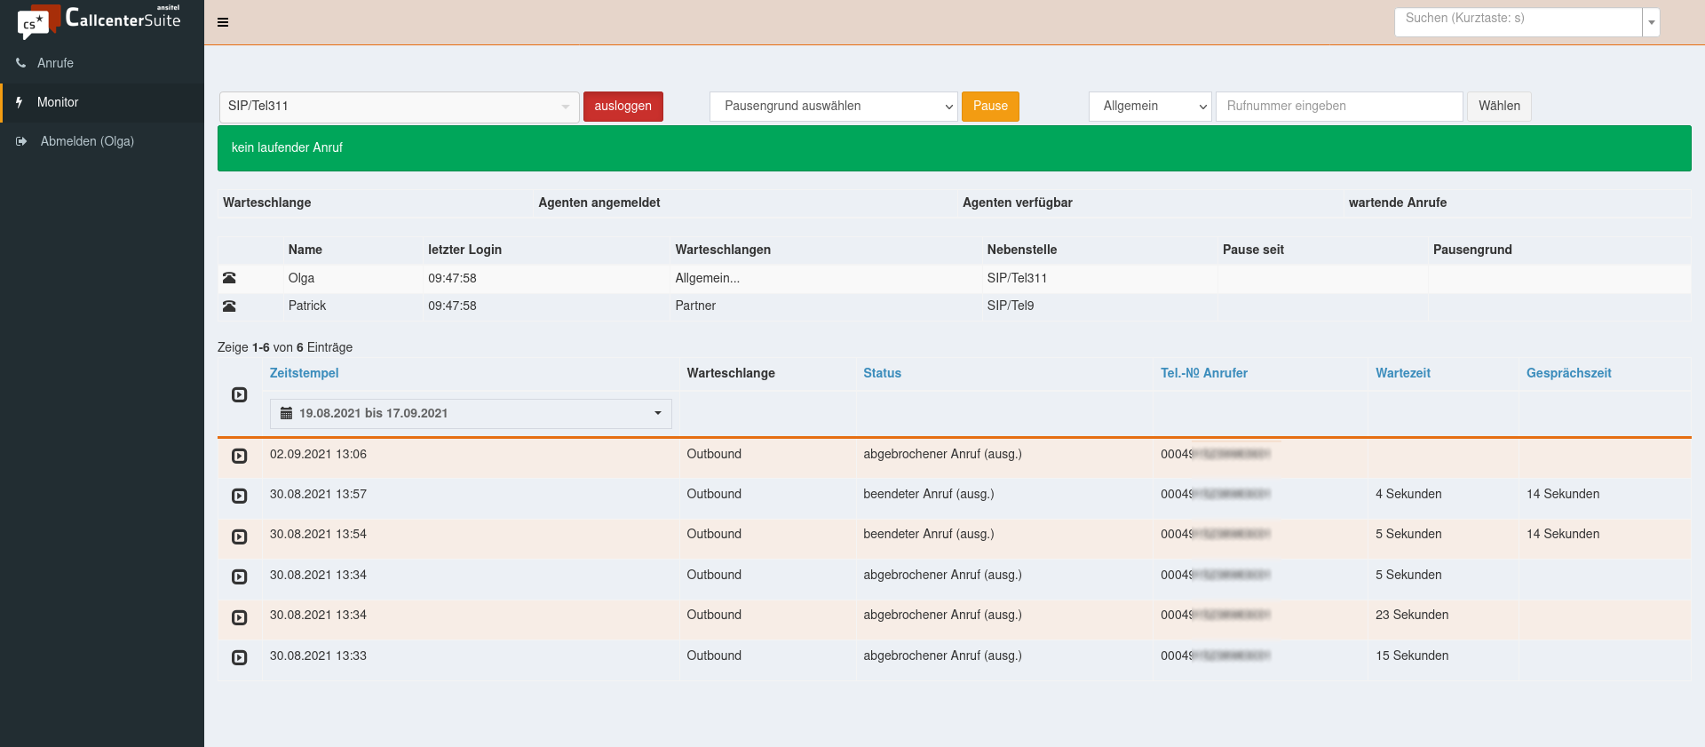Open Anrufe in the sidebar
This screenshot has height=747, width=1705.
click(x=55, y=63)
